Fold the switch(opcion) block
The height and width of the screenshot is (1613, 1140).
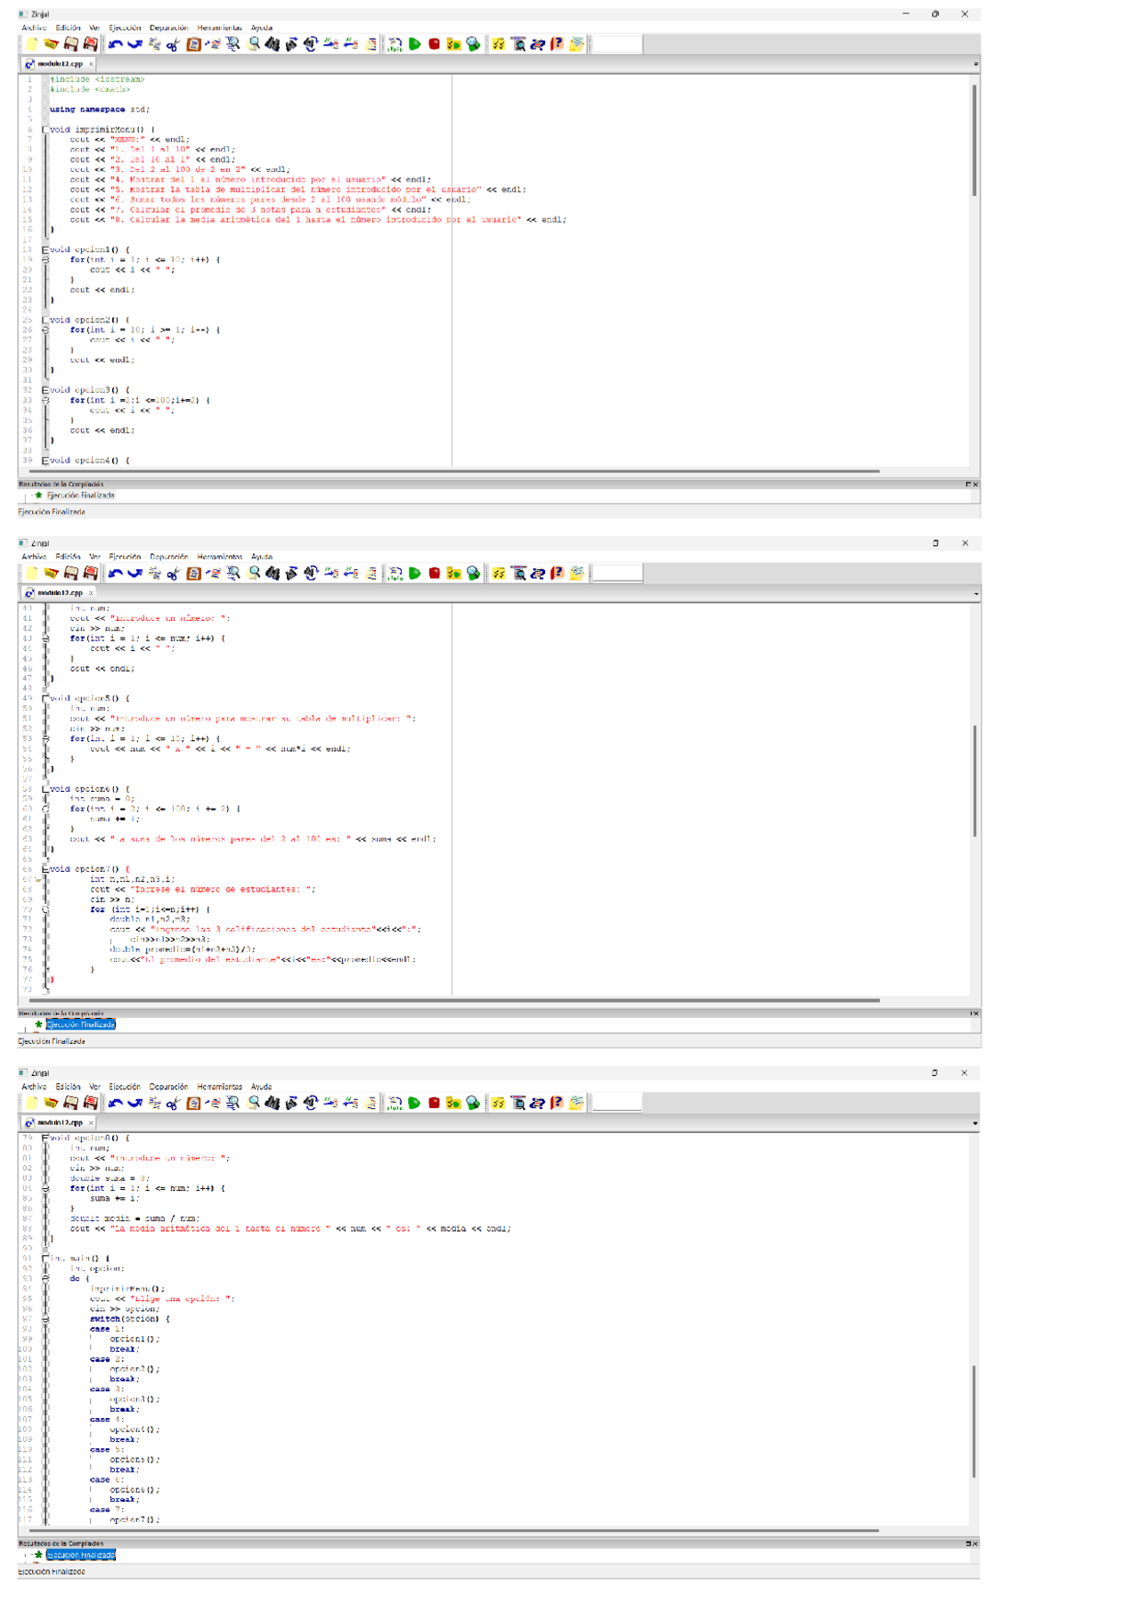pos(45,1319)
